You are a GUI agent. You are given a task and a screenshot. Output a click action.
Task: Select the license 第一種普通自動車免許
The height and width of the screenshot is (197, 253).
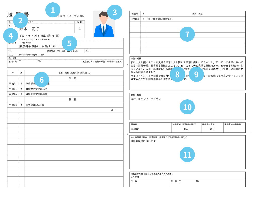[160, 19]
